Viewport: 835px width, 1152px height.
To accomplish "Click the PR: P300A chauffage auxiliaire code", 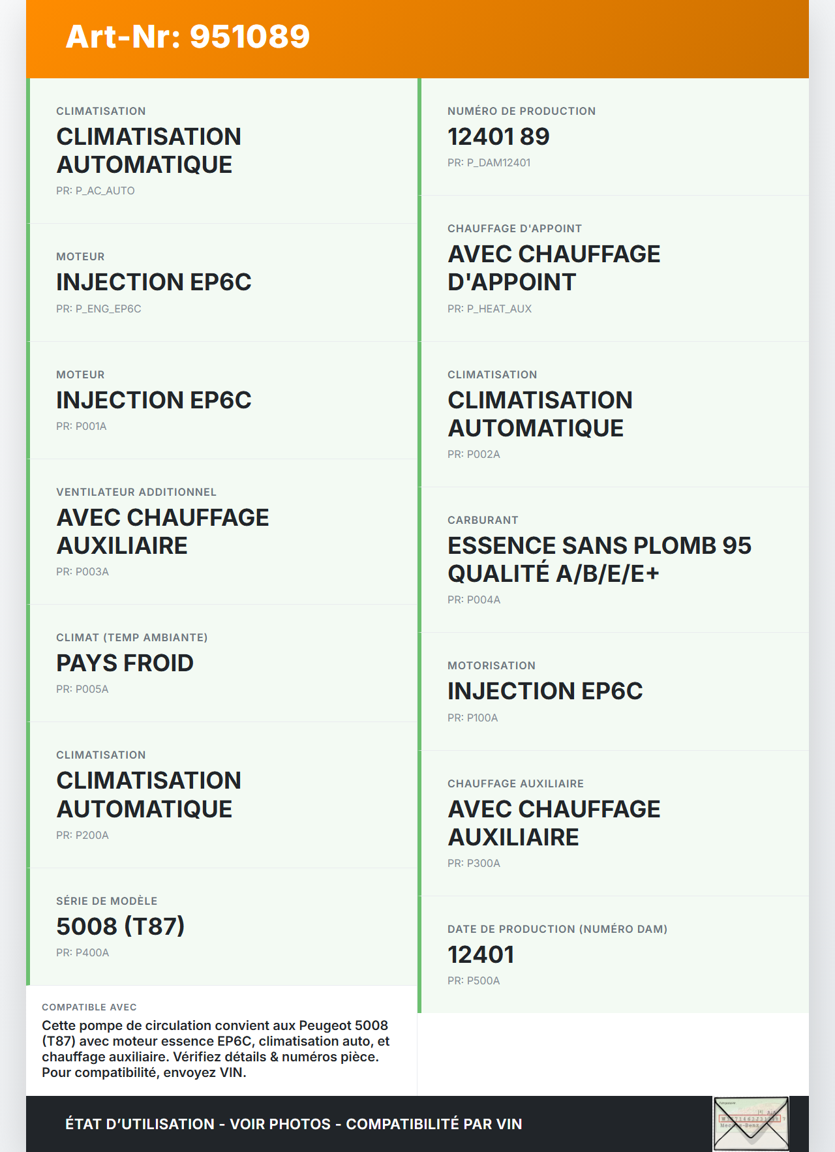I will pos(474,863).
